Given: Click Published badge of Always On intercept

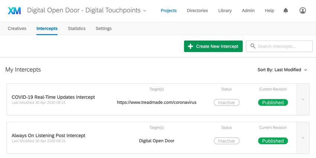Looking at the screenshot, I should click(x=273, y=141).
